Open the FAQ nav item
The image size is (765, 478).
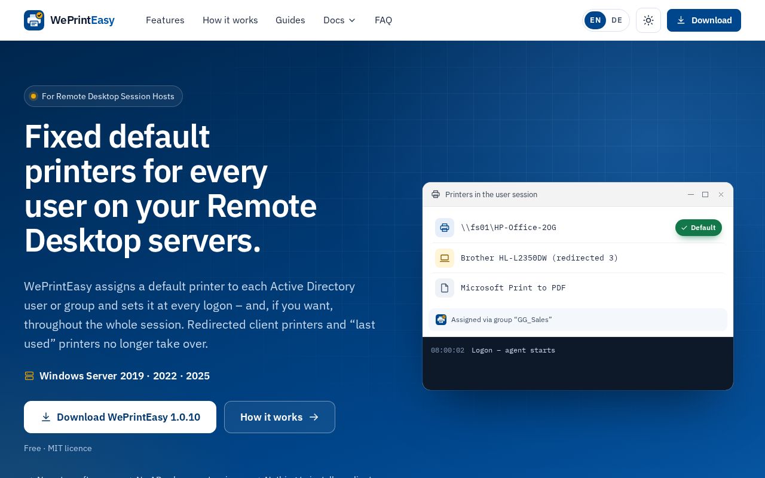click(x=383, y=20)
